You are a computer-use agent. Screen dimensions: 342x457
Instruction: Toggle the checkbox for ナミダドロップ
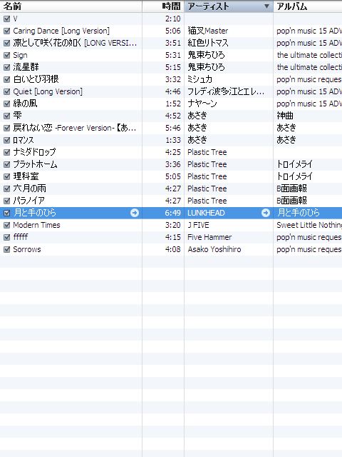click(6, 152)
